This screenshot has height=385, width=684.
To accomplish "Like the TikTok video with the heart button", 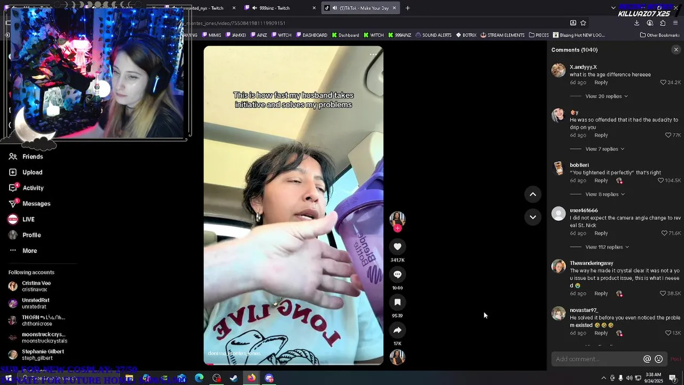I will (397, 247).
